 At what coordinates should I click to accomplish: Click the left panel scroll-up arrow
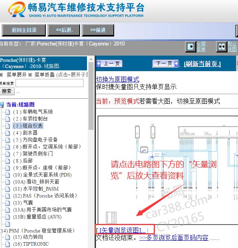[x=91, y=59]
